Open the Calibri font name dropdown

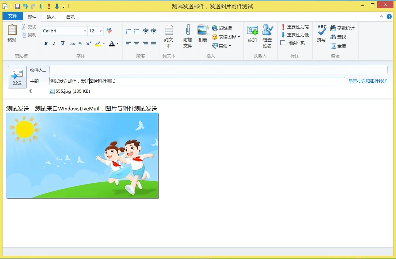tap(85, 31)
